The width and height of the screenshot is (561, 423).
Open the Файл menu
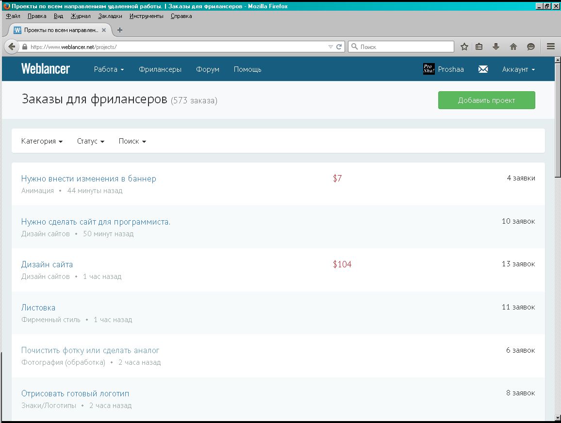point(13,16)
